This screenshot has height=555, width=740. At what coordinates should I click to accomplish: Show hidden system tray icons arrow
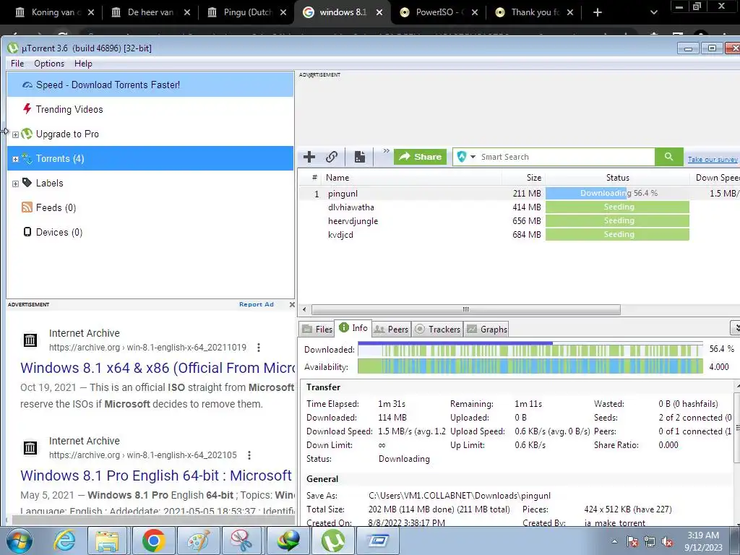tap(614, 541)
